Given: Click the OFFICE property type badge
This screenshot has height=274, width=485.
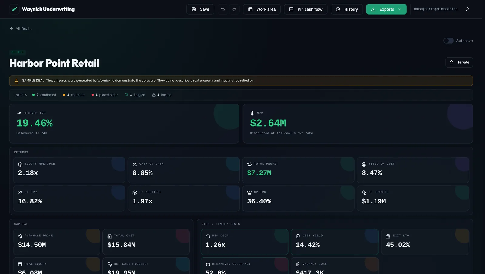Looking at the screenshot, I should [18, 52].
